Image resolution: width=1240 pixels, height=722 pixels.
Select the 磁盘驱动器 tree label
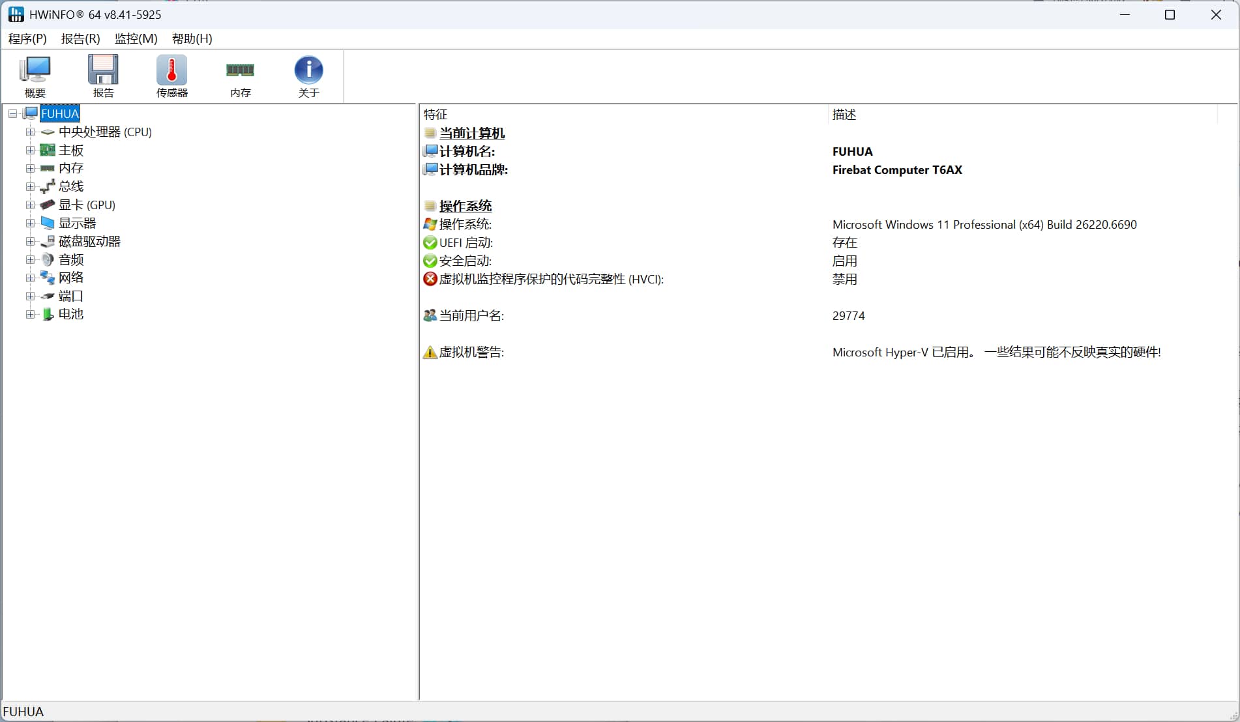89,241
